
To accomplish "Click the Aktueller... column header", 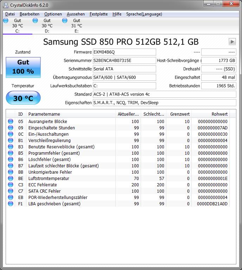I will pyautogui.click(x=128, y=114).
